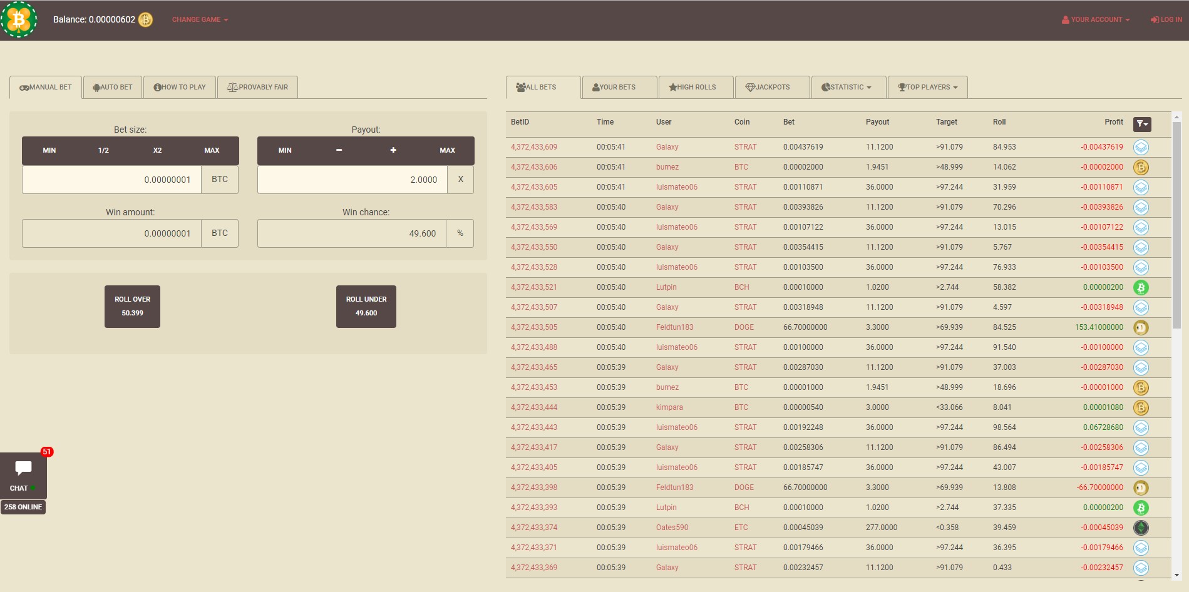Click the BetID column header
1189x592 pixels.
(520, 122)
